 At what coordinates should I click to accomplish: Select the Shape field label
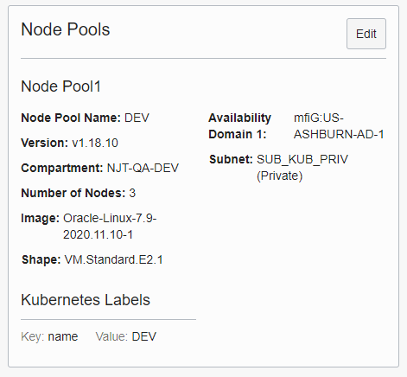click(x=41, y=259)
